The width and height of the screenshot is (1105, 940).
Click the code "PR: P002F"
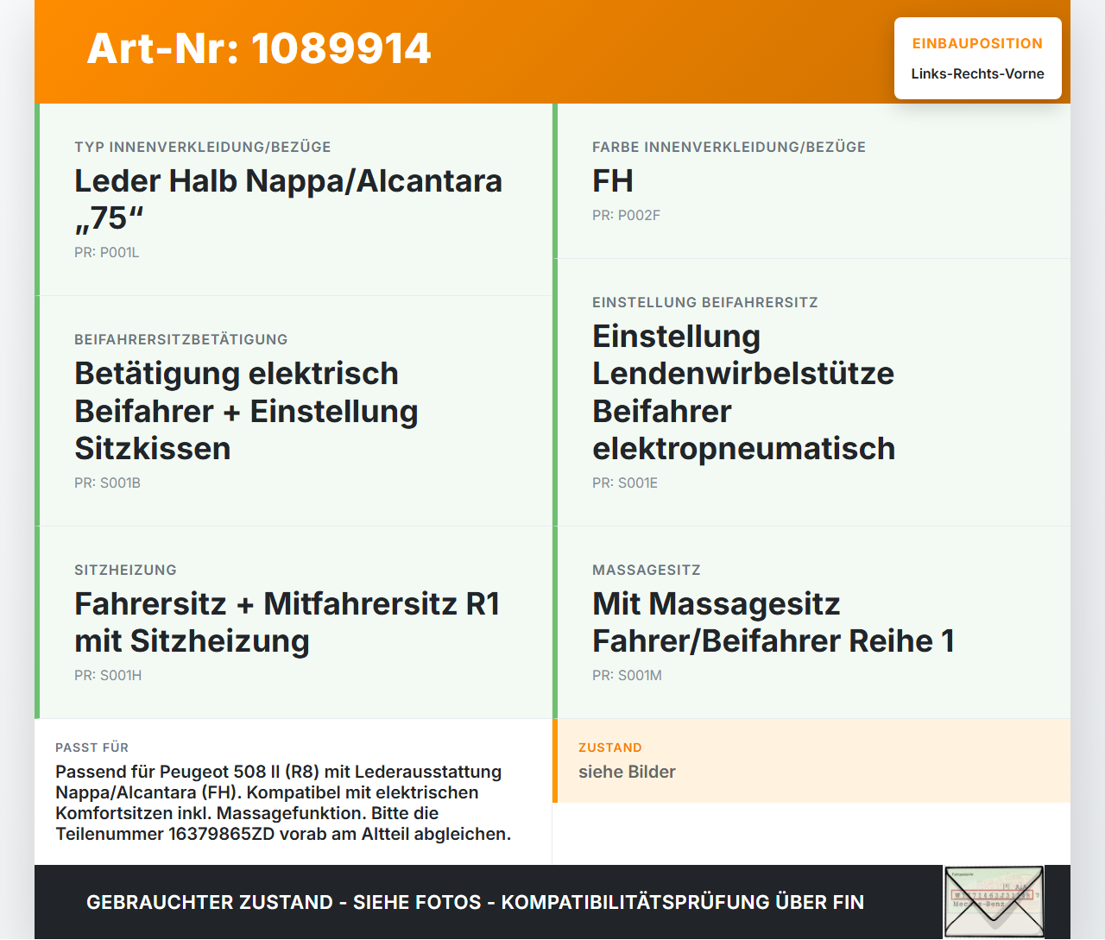[x=626, y=215]
